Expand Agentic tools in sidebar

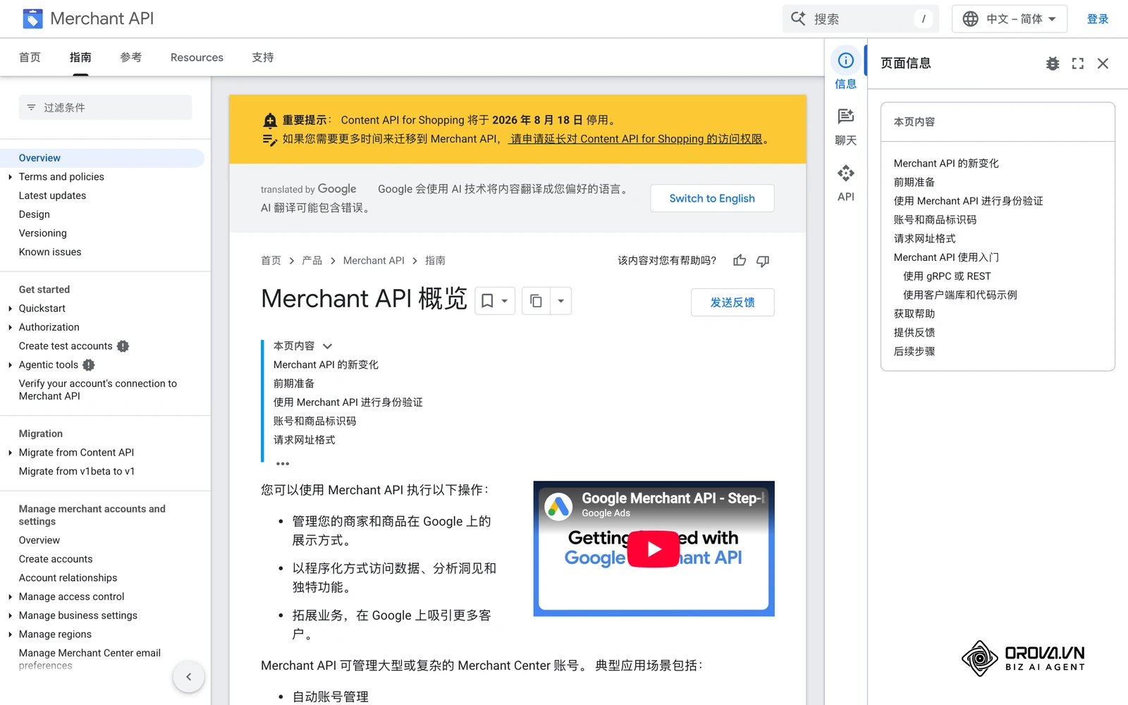[x=10, y=365]
